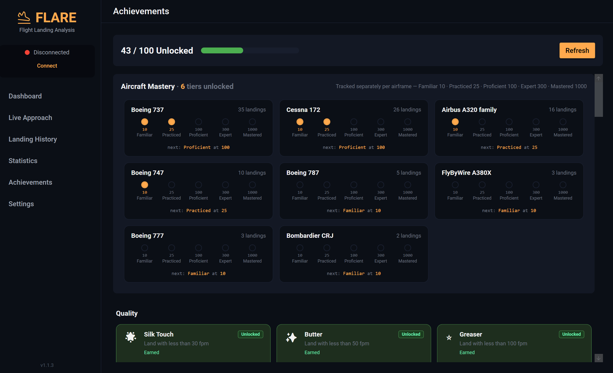
Task: Click the FlyByWire A380X card title
Action: 466,173
